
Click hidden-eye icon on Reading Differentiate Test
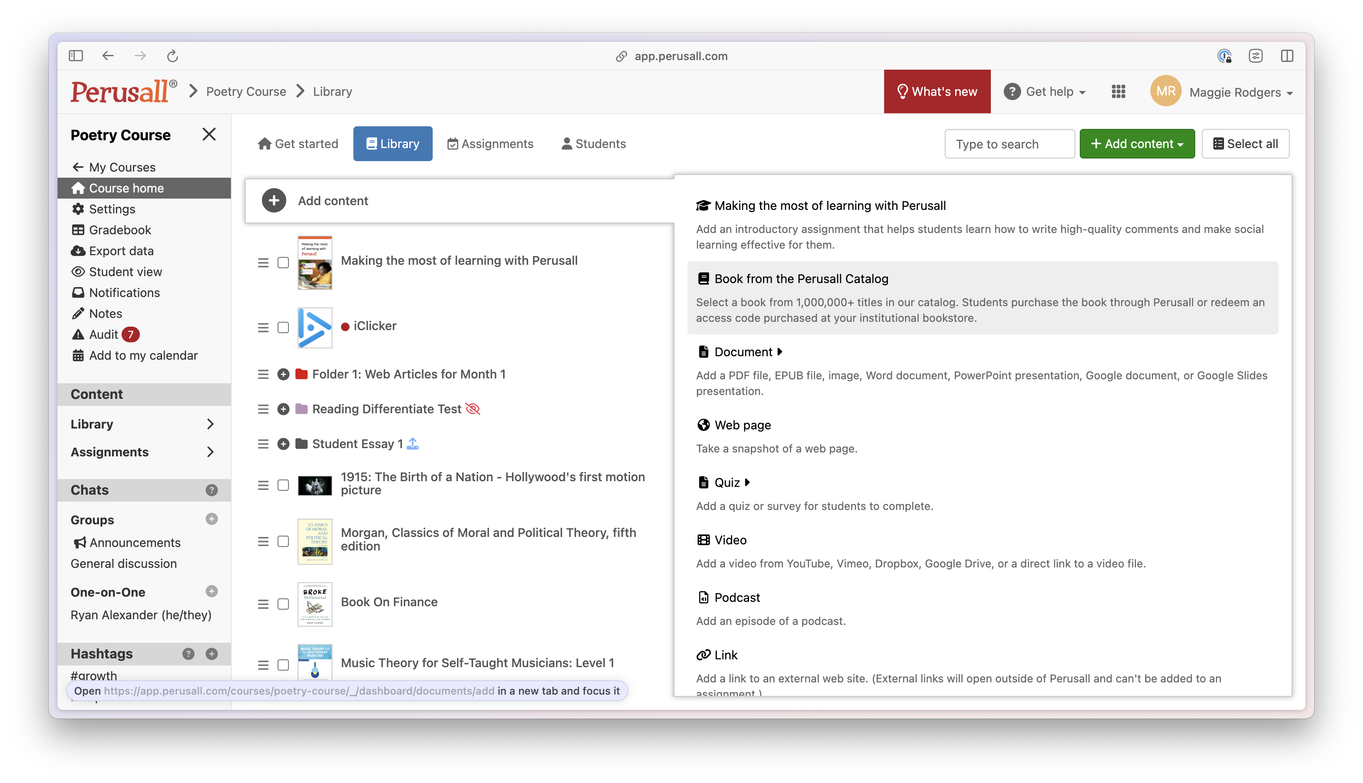(x=472, y=409)
